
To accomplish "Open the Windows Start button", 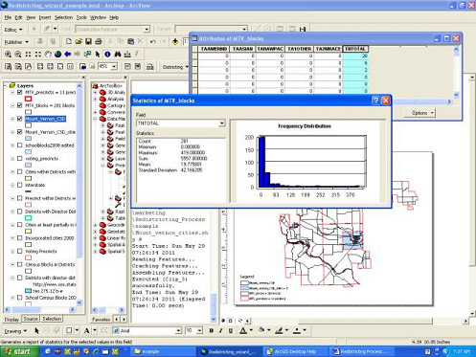I will click(x=19, y=351).
